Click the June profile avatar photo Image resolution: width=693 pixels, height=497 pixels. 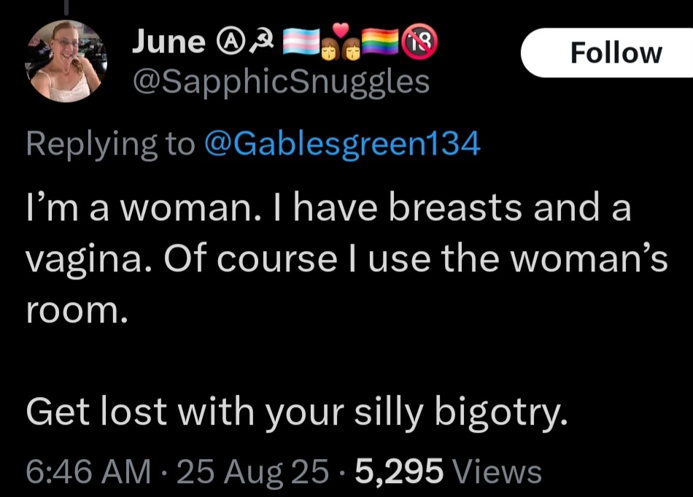(x=66, y=62)
